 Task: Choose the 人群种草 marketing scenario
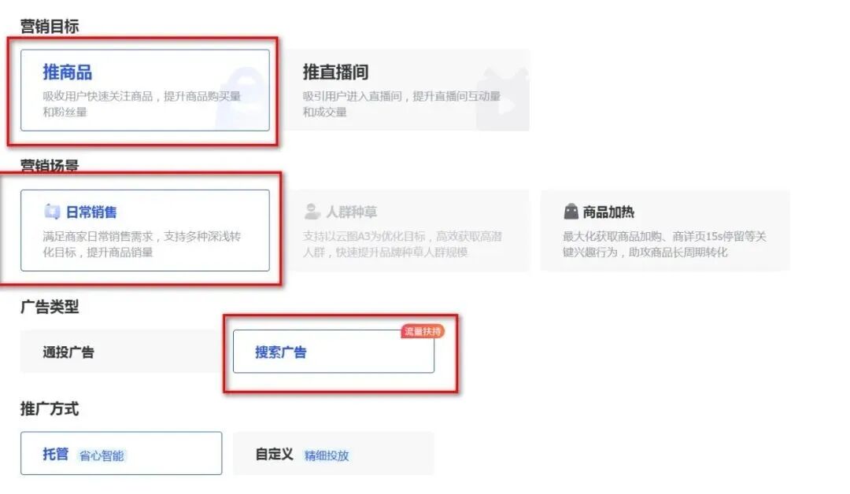(x=405, y=230)
